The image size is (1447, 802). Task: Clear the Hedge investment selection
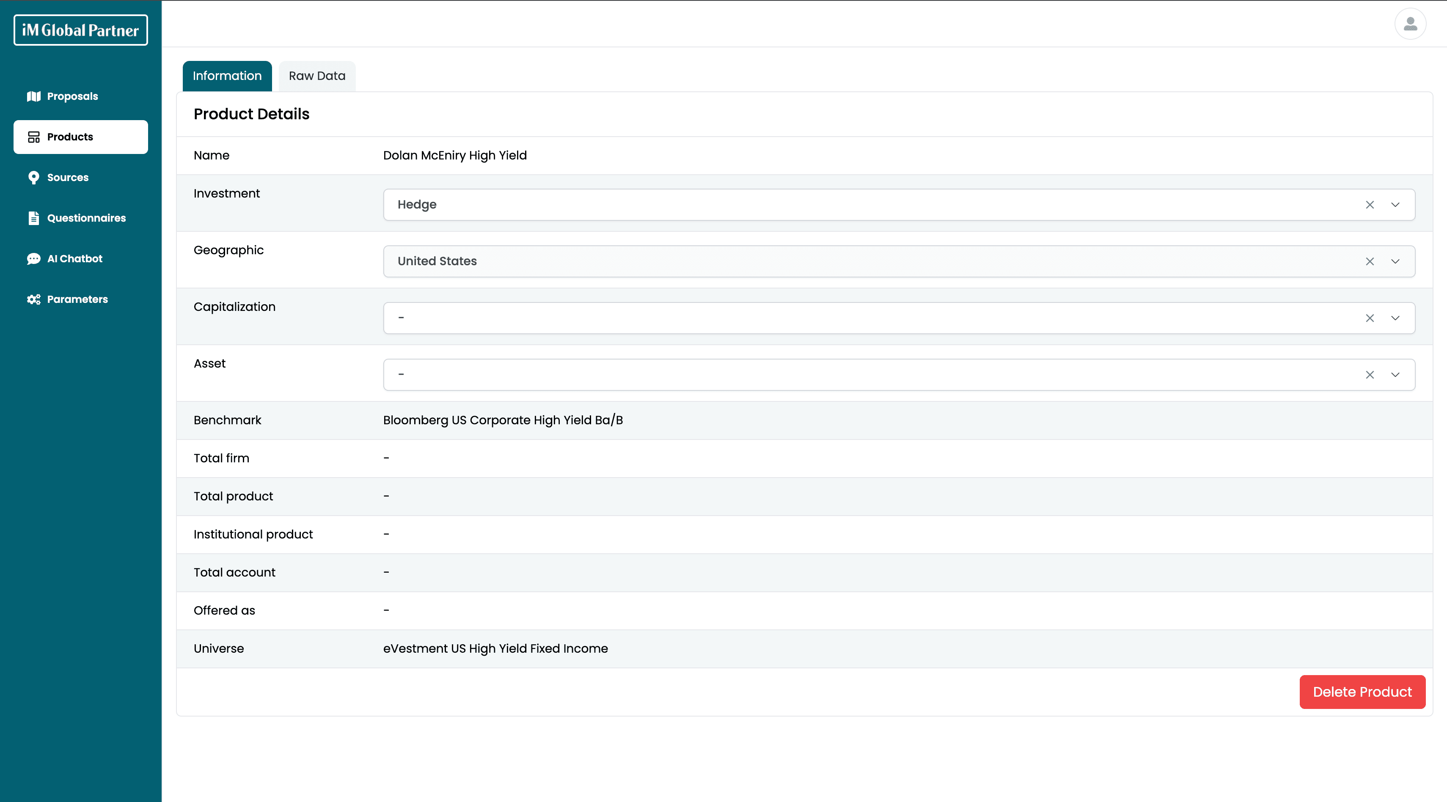point(1370,205)
